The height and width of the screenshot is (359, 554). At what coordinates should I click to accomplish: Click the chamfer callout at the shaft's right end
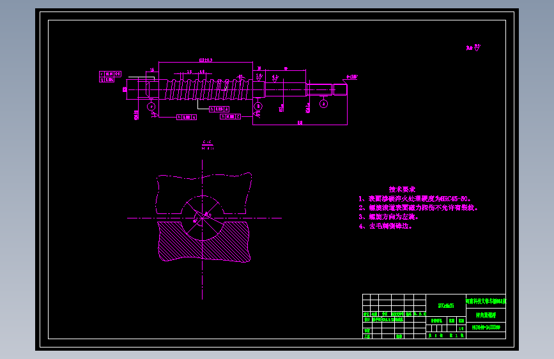pos(352,76)
